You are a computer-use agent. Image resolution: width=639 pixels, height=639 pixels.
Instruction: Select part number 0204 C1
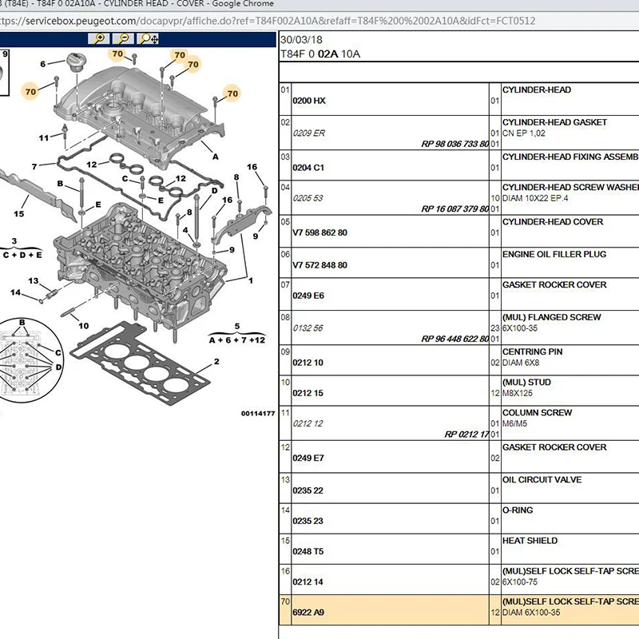click(308, 168)
